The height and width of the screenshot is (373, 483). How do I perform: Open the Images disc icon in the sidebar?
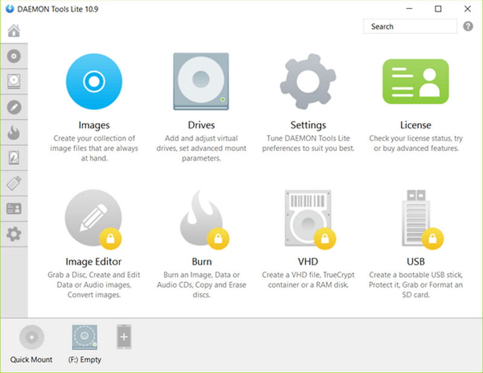[14, 56]
